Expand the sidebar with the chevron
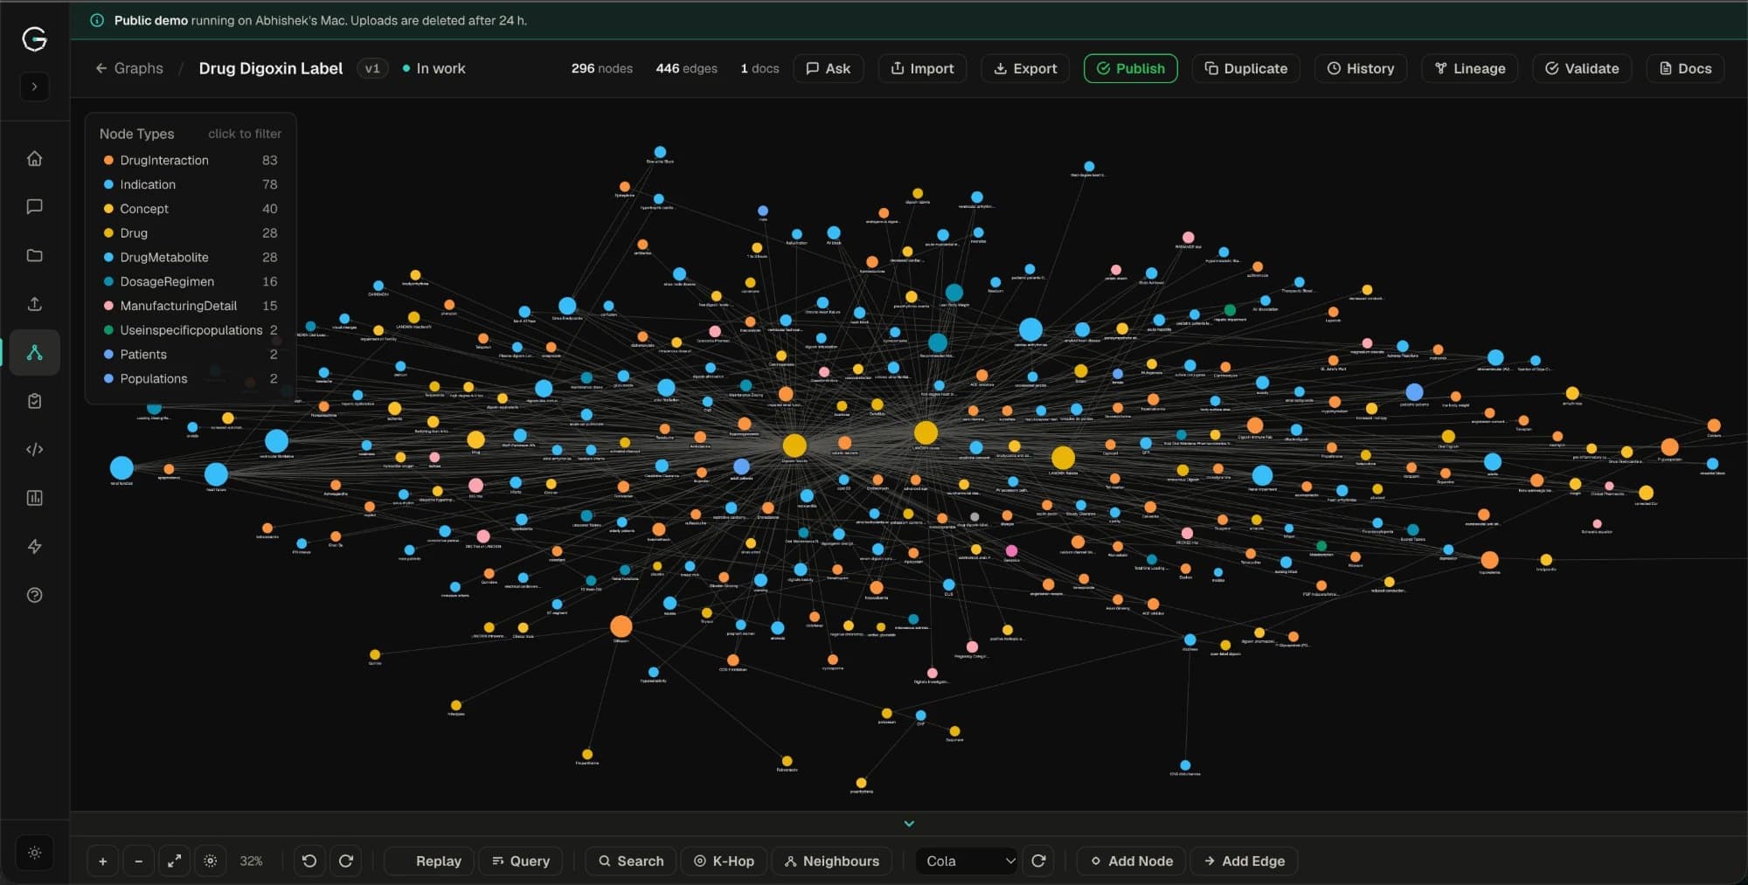Screen dimensions: 1748x885 35,86
